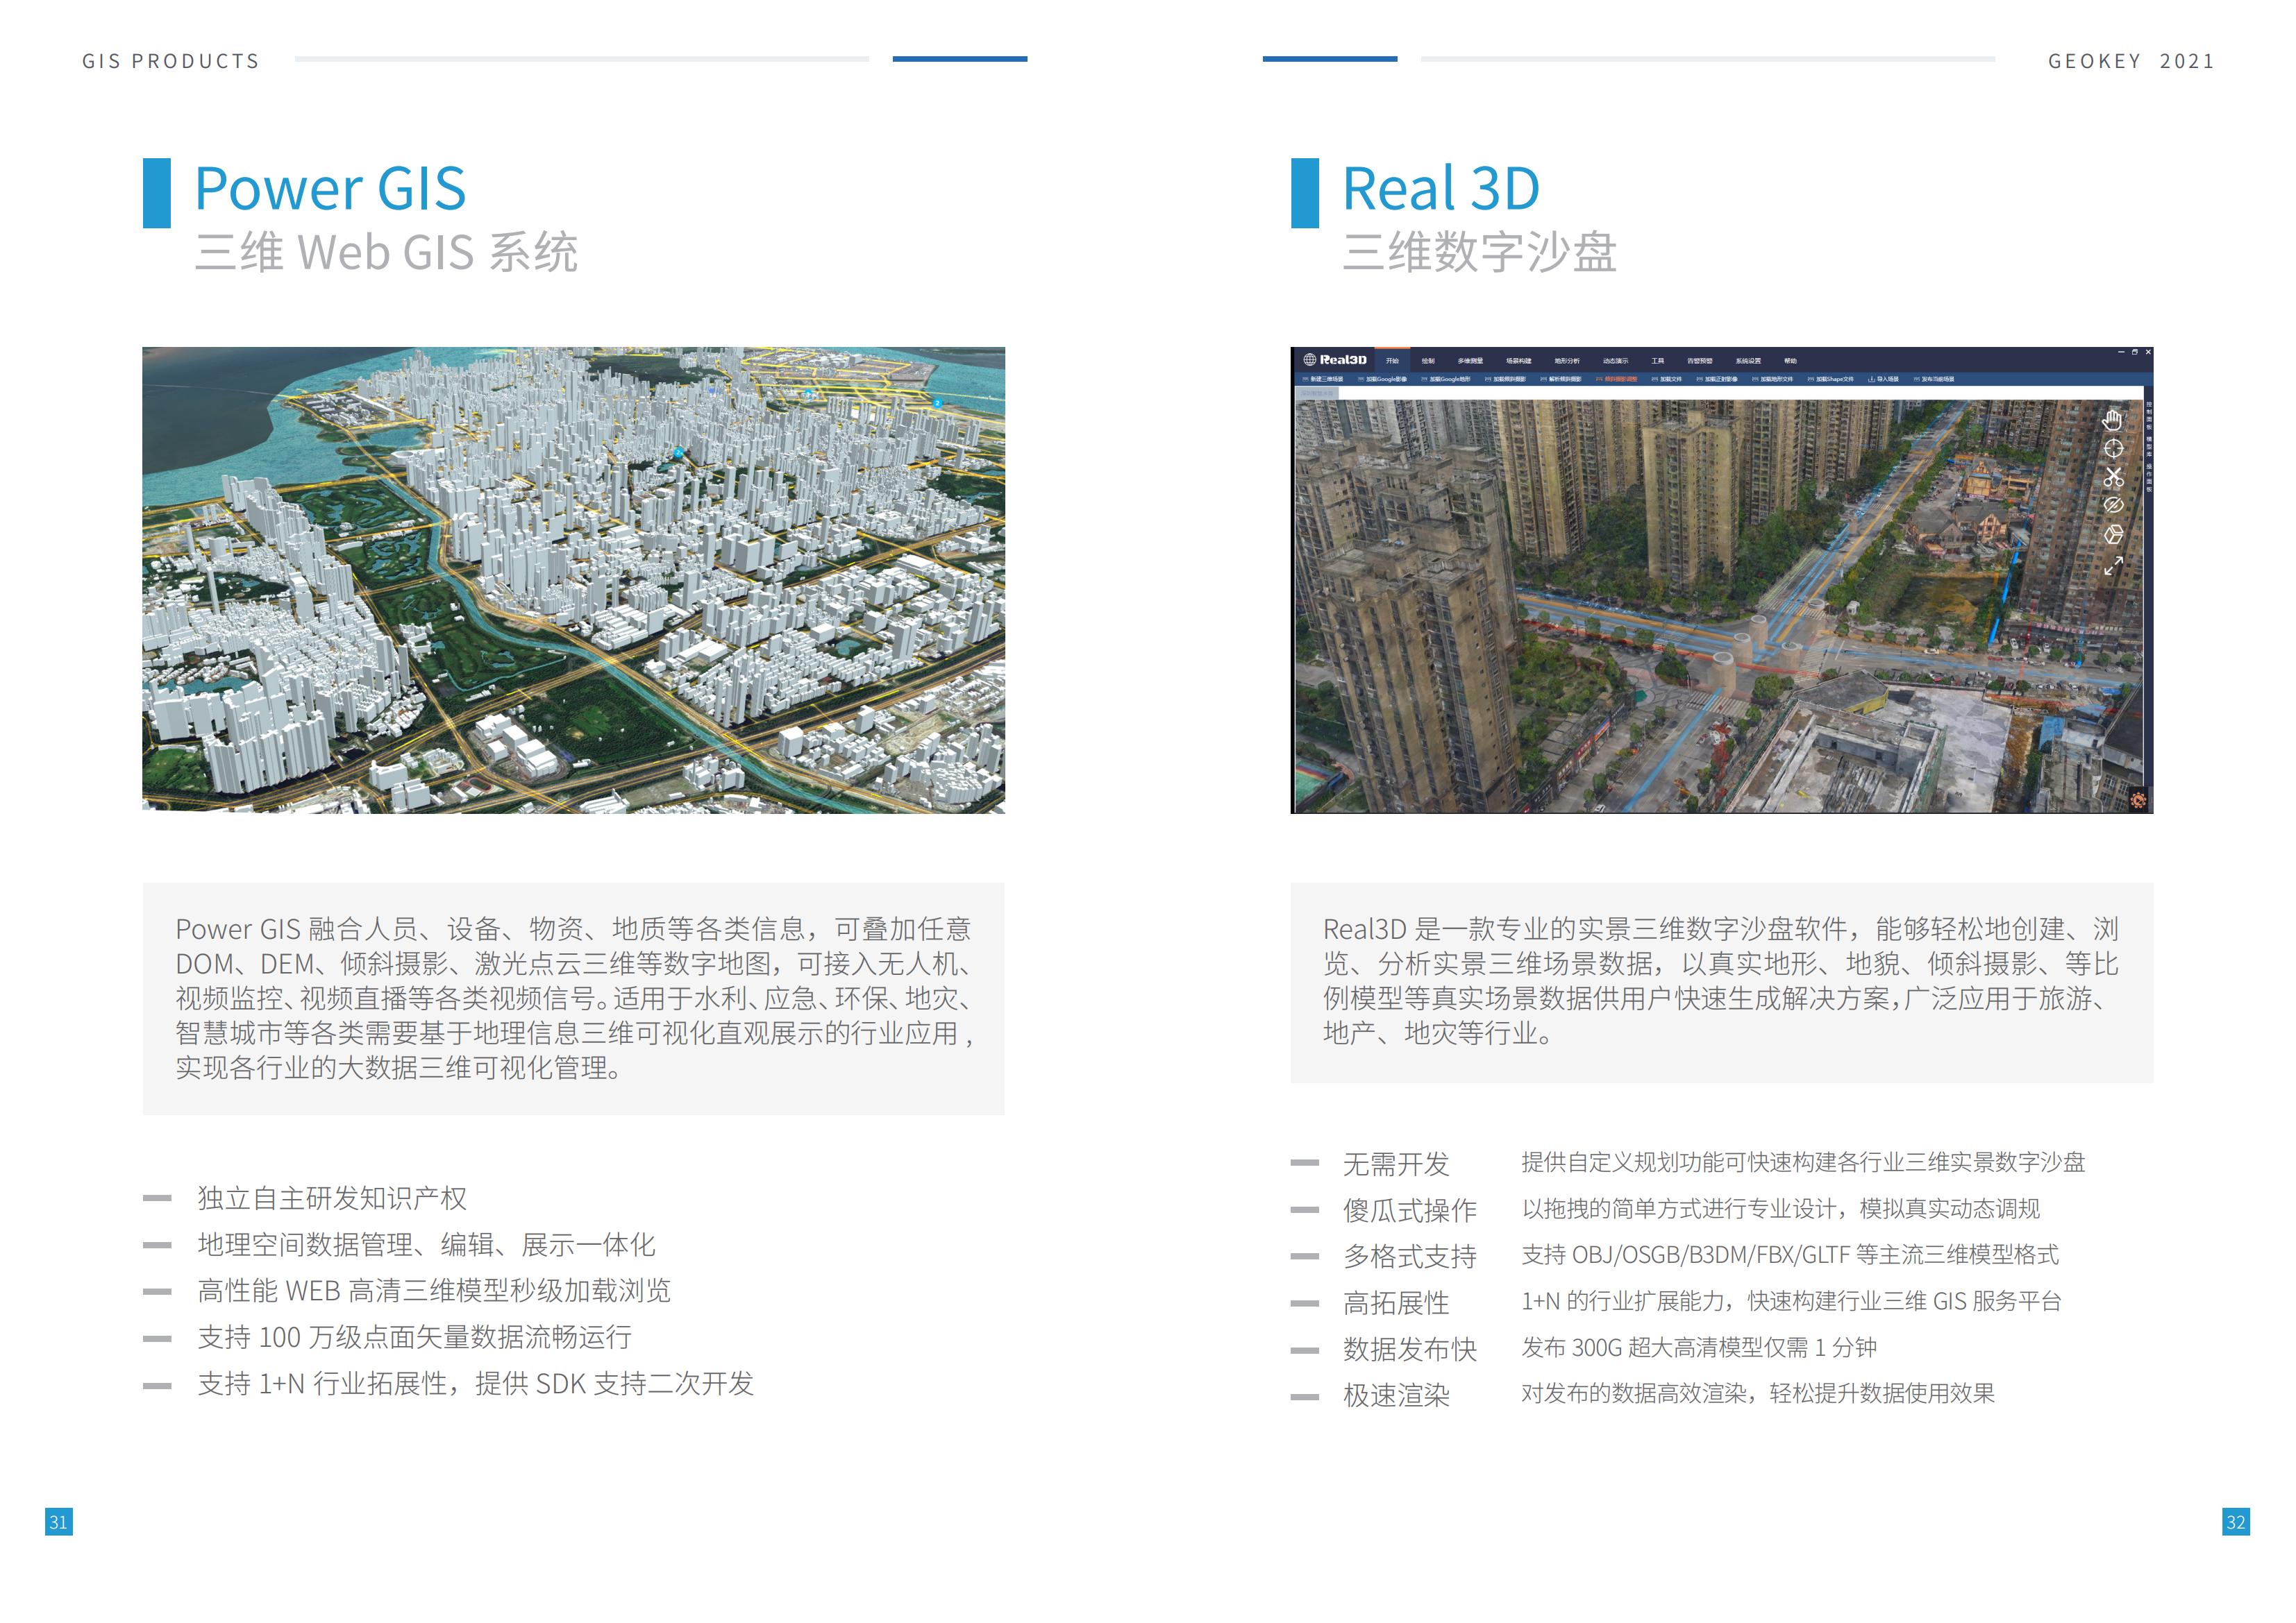Click the orange gear icon in viewport corner

tap(2138, 799)
